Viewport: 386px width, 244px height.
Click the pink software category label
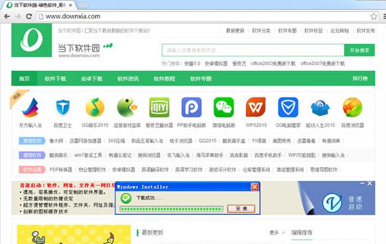32,169
